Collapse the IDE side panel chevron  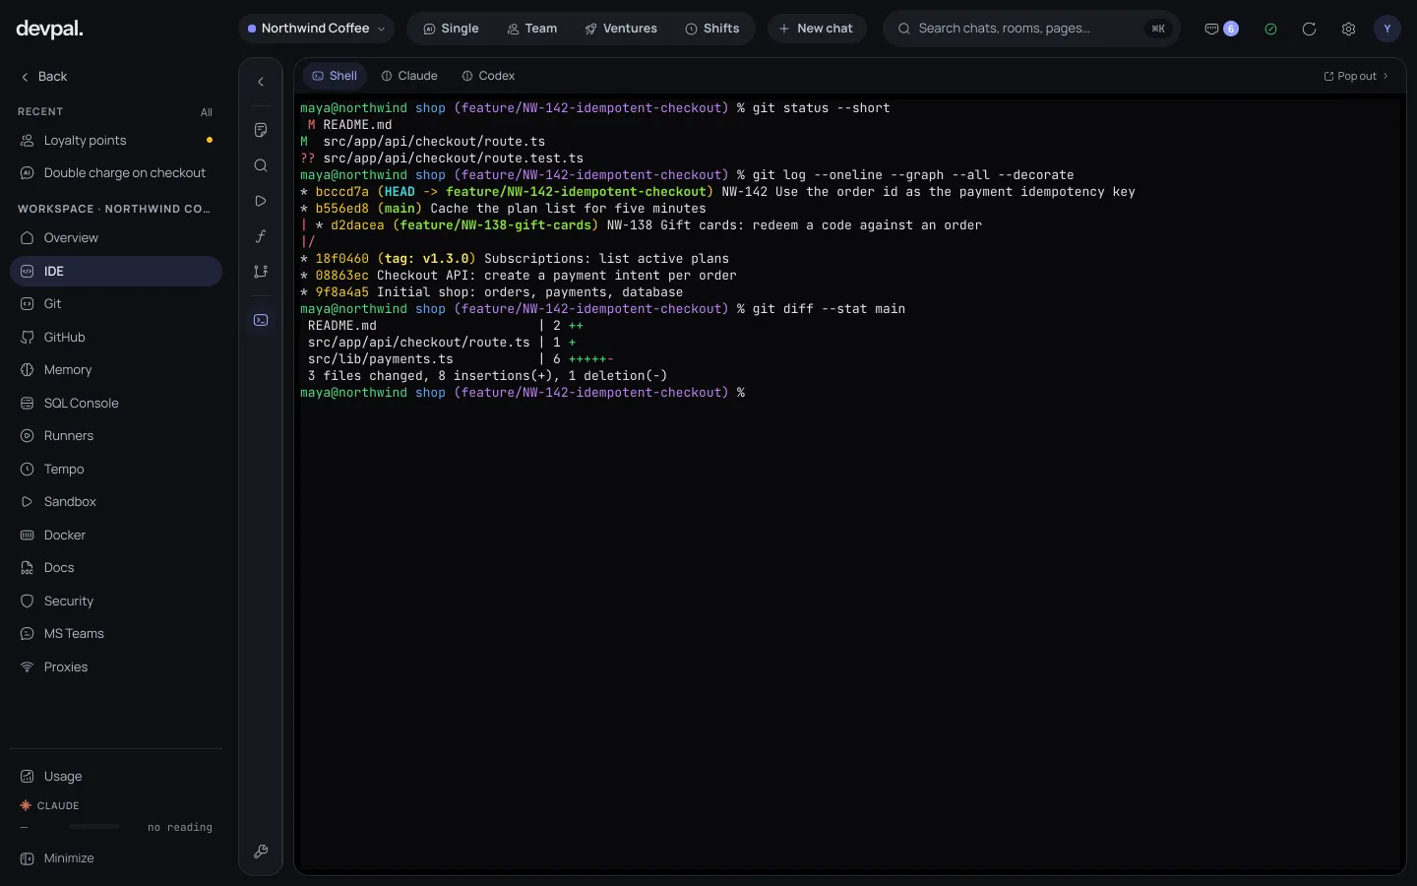261,82
